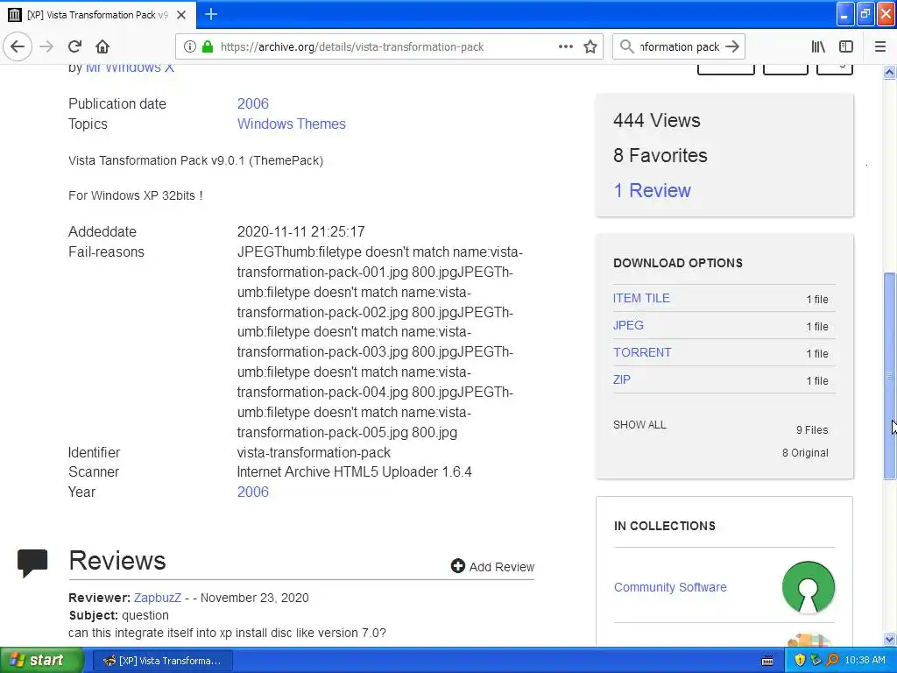Close the Vista Transformation Pack tab
Screen dimensions: 897x673
pos(181,15)
